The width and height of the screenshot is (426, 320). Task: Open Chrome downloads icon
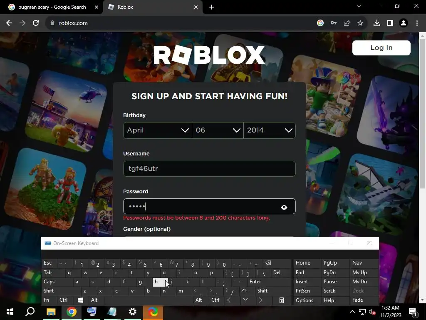tap(377, 23)
